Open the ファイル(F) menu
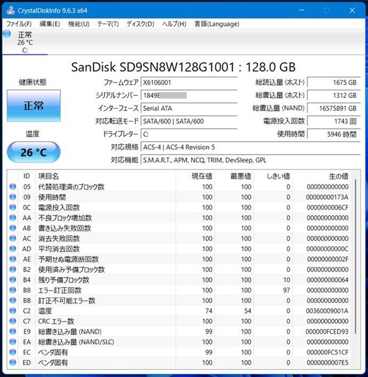The height and width of the screenshot is (377, 368). (19, 24)
